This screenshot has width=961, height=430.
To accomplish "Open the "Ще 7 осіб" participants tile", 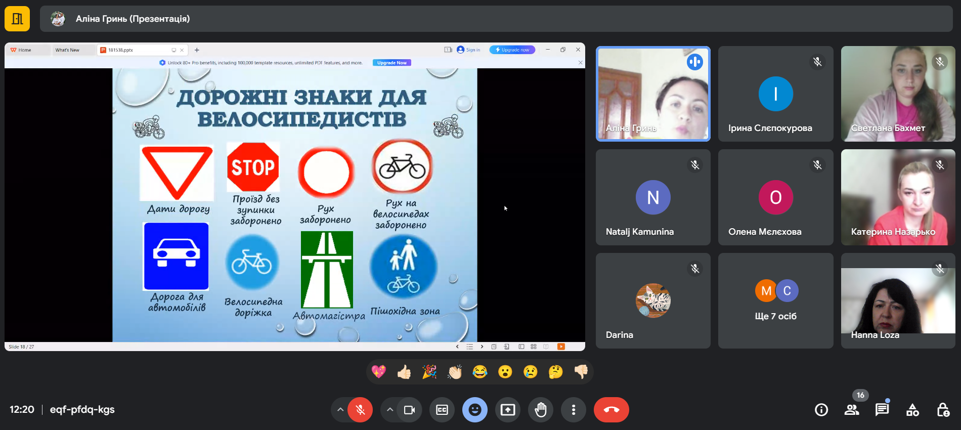I will point(775,300).
